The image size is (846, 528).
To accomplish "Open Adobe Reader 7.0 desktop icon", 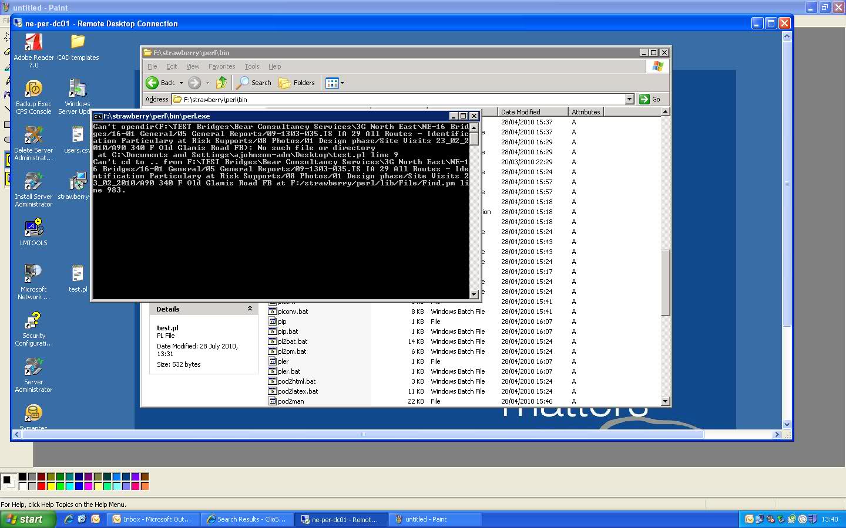I will pyautogui.click(x=33, y=43).
